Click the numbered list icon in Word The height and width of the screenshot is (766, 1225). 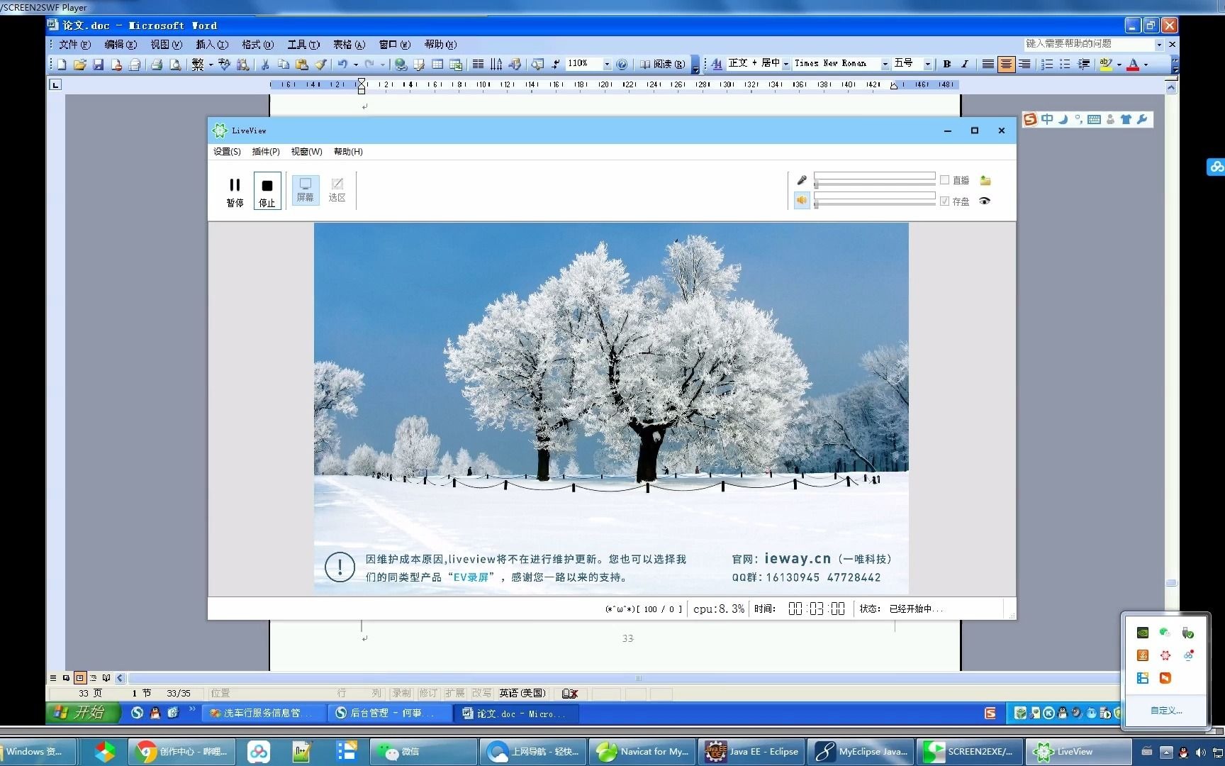(1047, 65)
